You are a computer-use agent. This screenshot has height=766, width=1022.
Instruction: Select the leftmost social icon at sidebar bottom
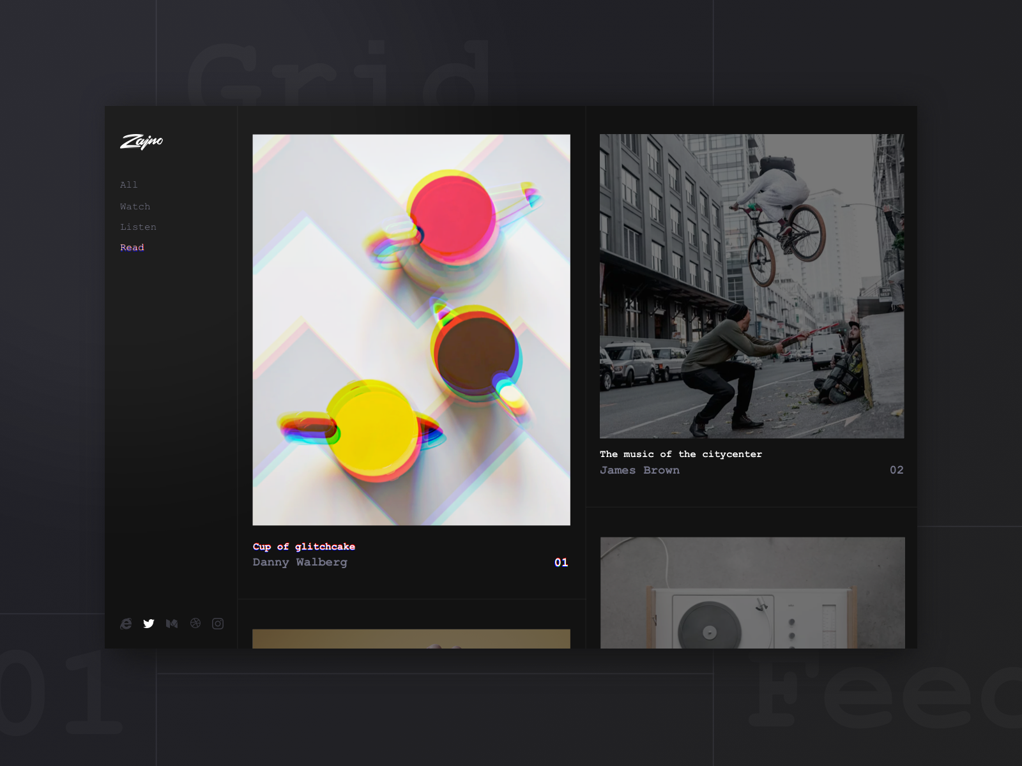pyautogui.click(x=126, y=624)
